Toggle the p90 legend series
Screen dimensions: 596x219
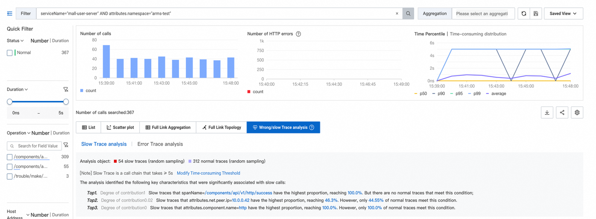click(x=438, y=94)
